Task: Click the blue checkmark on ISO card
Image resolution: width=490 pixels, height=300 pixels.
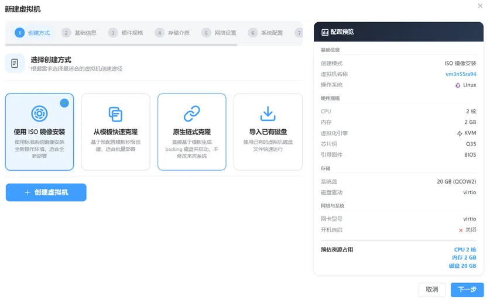Action: click(64, 103)
